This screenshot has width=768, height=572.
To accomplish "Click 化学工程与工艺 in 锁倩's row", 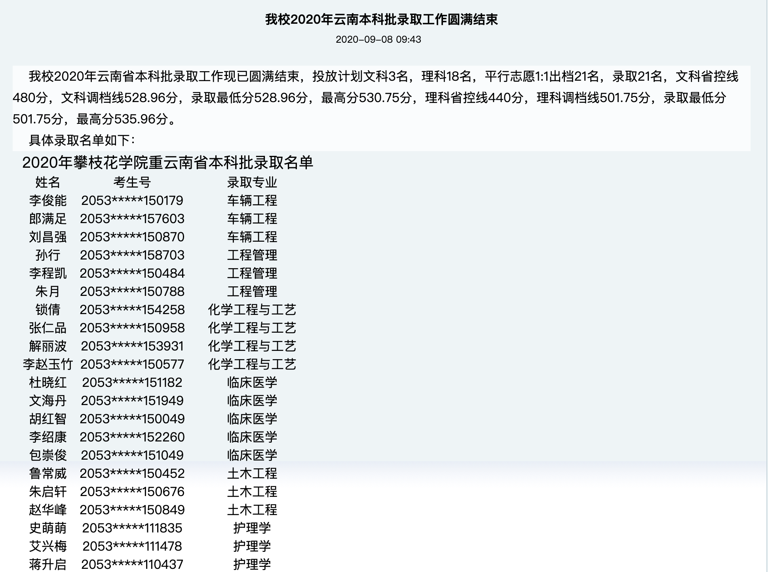I will pos(252,310).
